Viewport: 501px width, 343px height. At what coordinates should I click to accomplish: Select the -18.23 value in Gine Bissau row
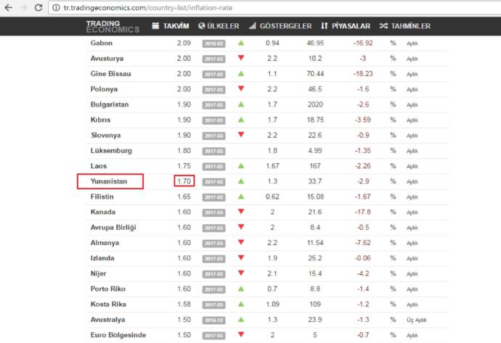coord(363,74)
